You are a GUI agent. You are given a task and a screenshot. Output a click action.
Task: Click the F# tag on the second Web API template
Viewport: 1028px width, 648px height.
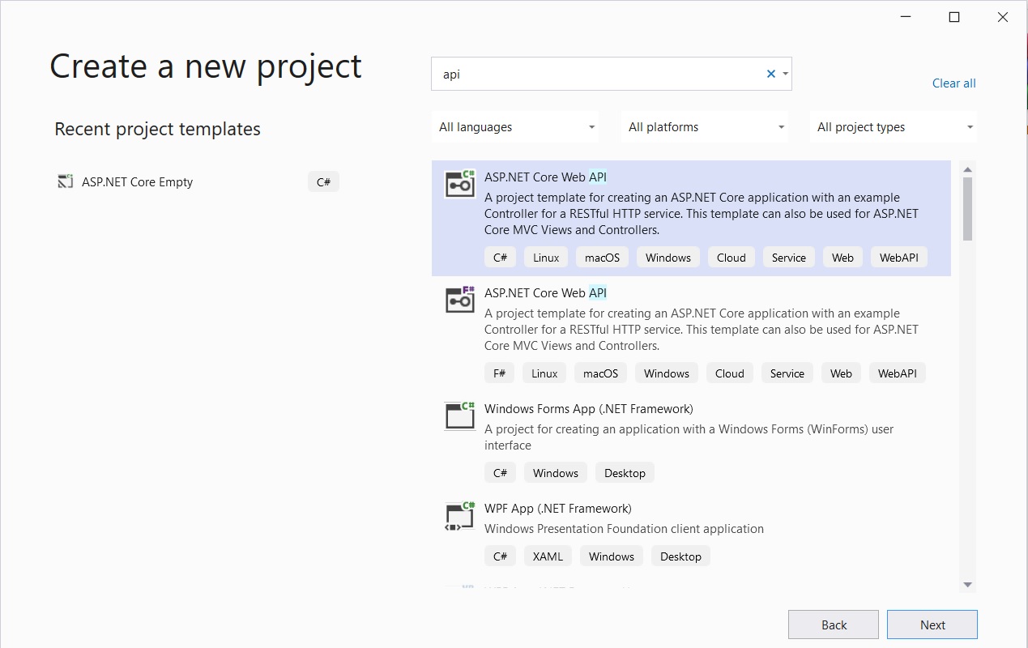[499, 373]
